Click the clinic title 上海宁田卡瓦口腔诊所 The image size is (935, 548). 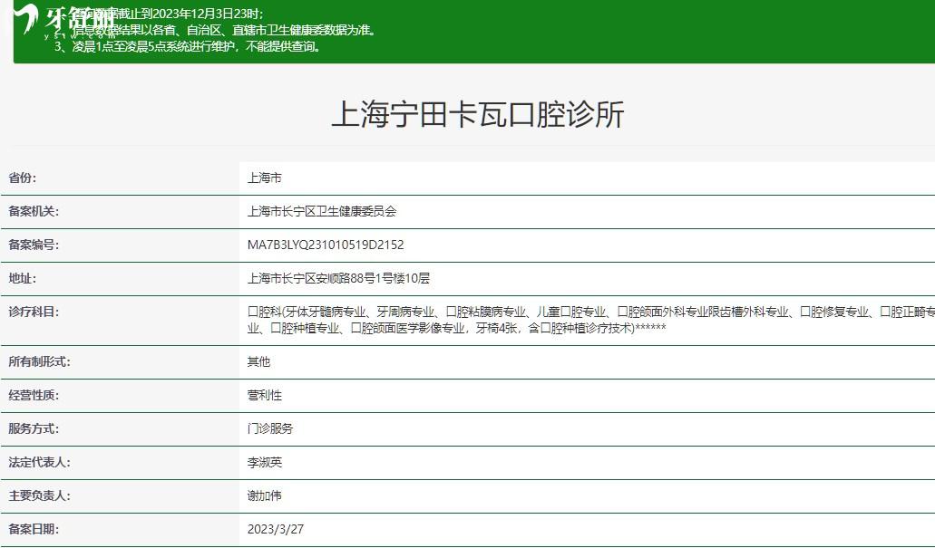(x=478, y=114)
